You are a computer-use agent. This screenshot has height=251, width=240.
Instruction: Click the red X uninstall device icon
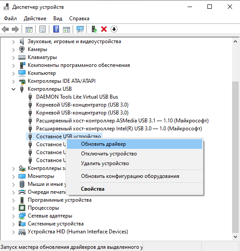(x=104, y=30)
